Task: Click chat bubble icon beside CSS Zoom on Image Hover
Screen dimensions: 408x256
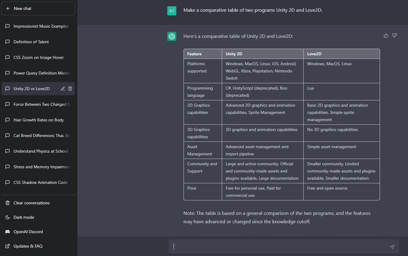Action: pos(8,57)
